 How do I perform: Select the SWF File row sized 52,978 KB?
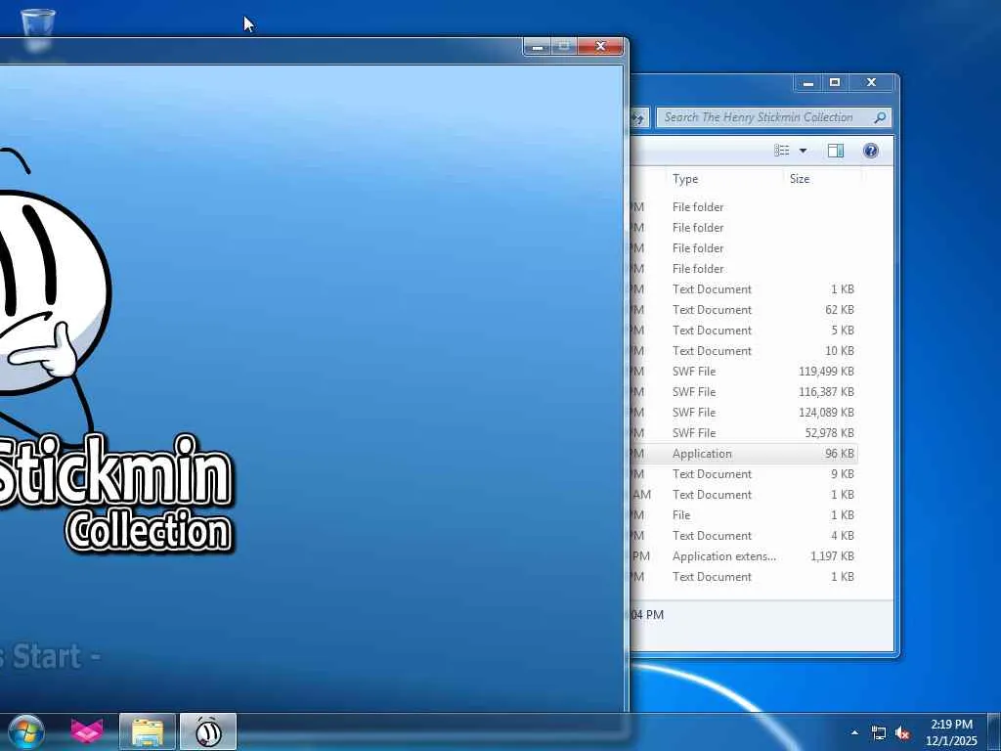click(x=744, y=432)
